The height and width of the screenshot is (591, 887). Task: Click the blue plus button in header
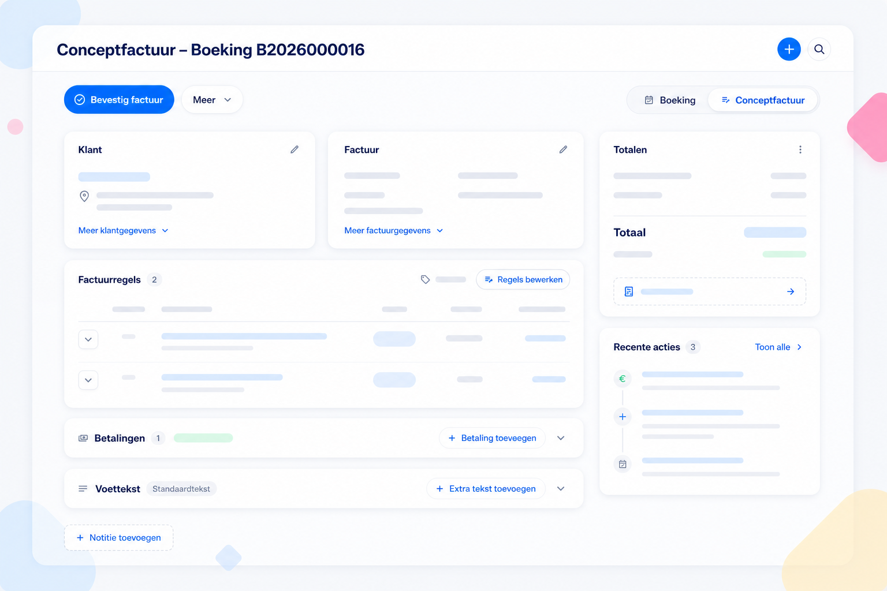coord(789,49)
